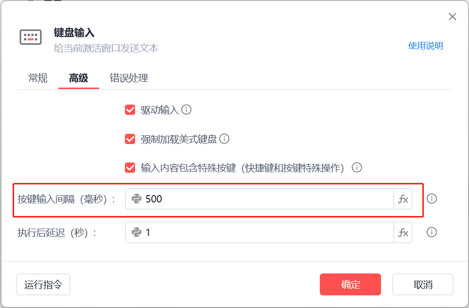The width and height of the screenshot is (469, 308).
Task: Select the 高级 tab
Action: pos(78,78)
